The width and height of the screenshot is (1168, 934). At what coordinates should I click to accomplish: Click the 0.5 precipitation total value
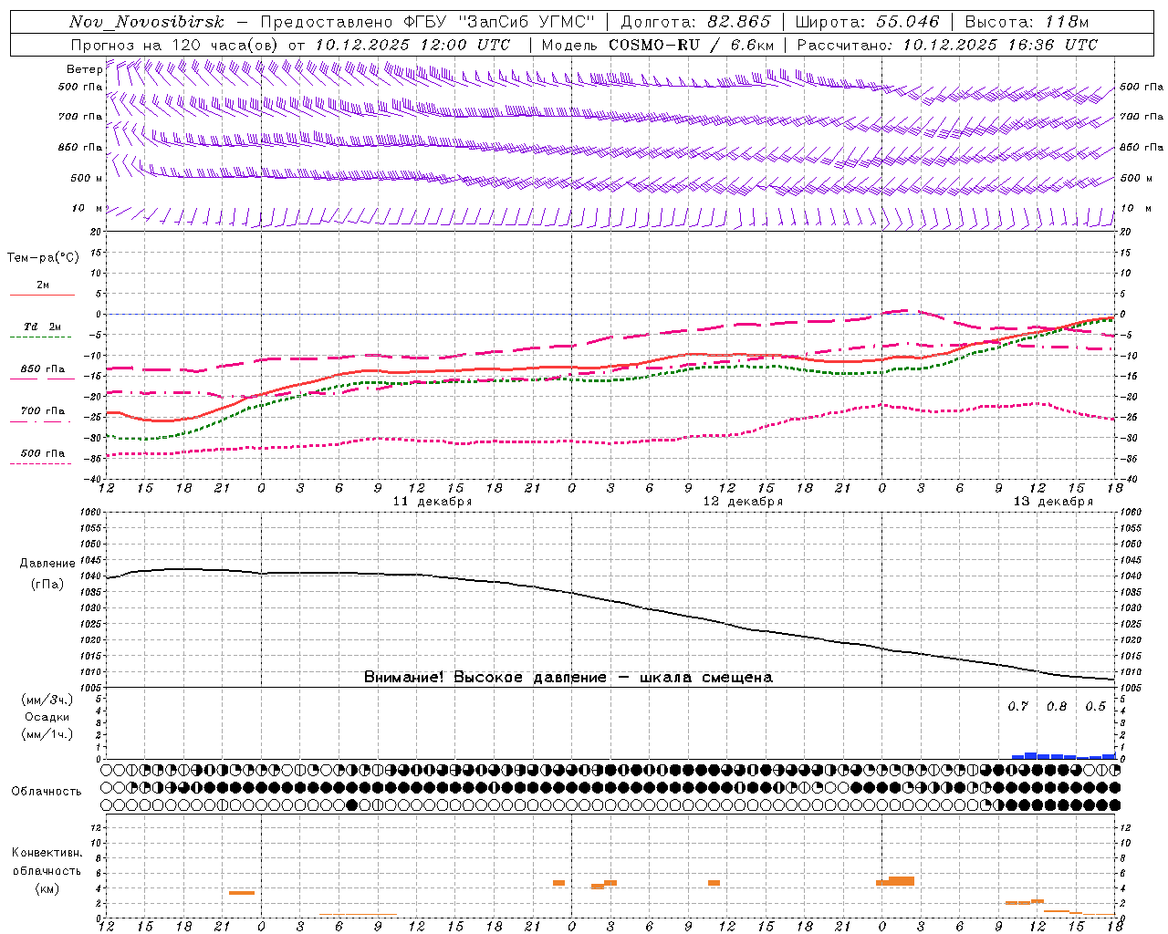pyautogui.click(x=1095, y=707)
